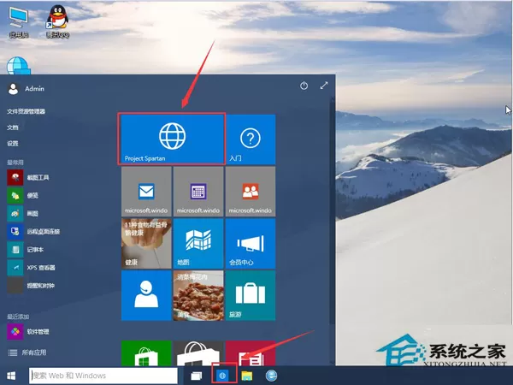Launch 远程桌面连接 remote desktop
513x385 pixels.
[33, 232]
